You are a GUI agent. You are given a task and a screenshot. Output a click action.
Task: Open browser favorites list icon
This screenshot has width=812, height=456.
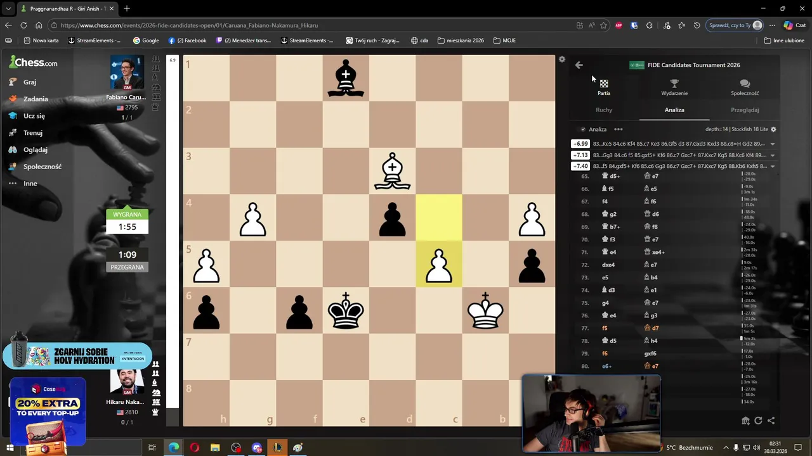pos(681,25)
